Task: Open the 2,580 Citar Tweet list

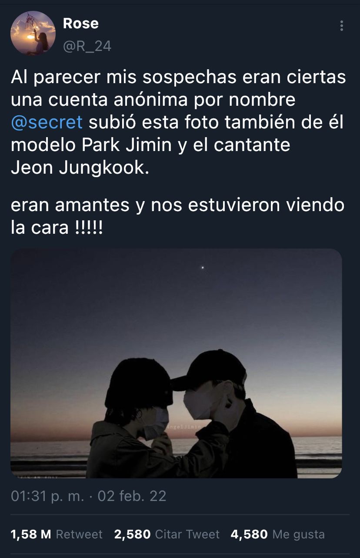Action: tap(167, 534)
